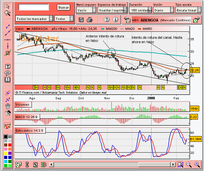Image resolution: width=204 pixels, height=171 pixels.
Task: Select the move points handle tool
Action: coord(8,100)
